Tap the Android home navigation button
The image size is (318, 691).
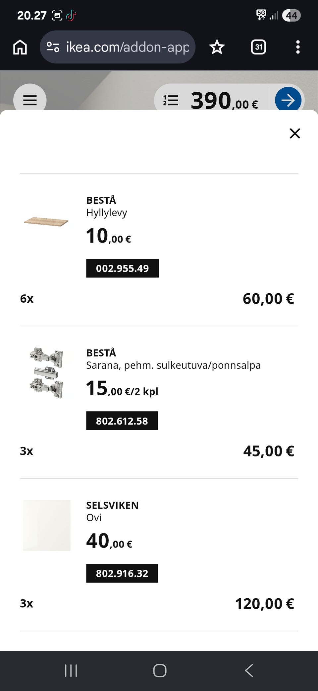160,671
